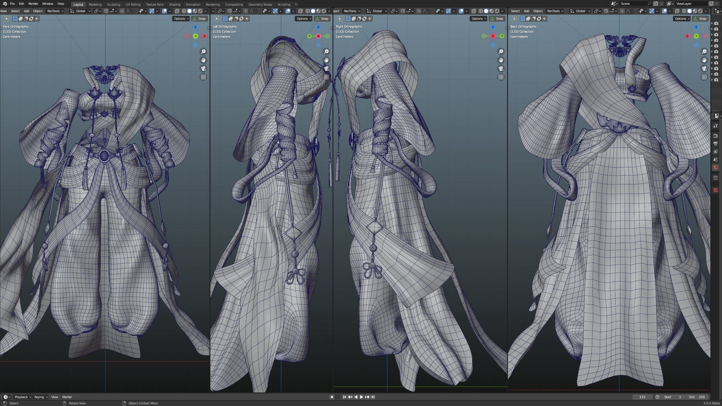
Task: Set wireframe shading in Front Orthographic viewport
Action: (184, 11)
